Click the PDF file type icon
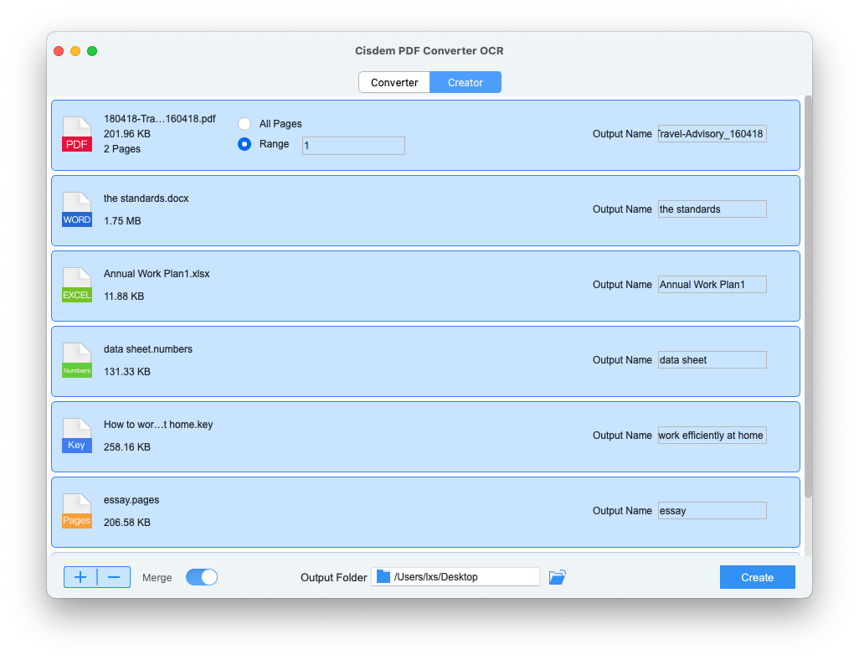Image resolution: width=859 pixels, height=660 pixels. click(x=77, y=134)
